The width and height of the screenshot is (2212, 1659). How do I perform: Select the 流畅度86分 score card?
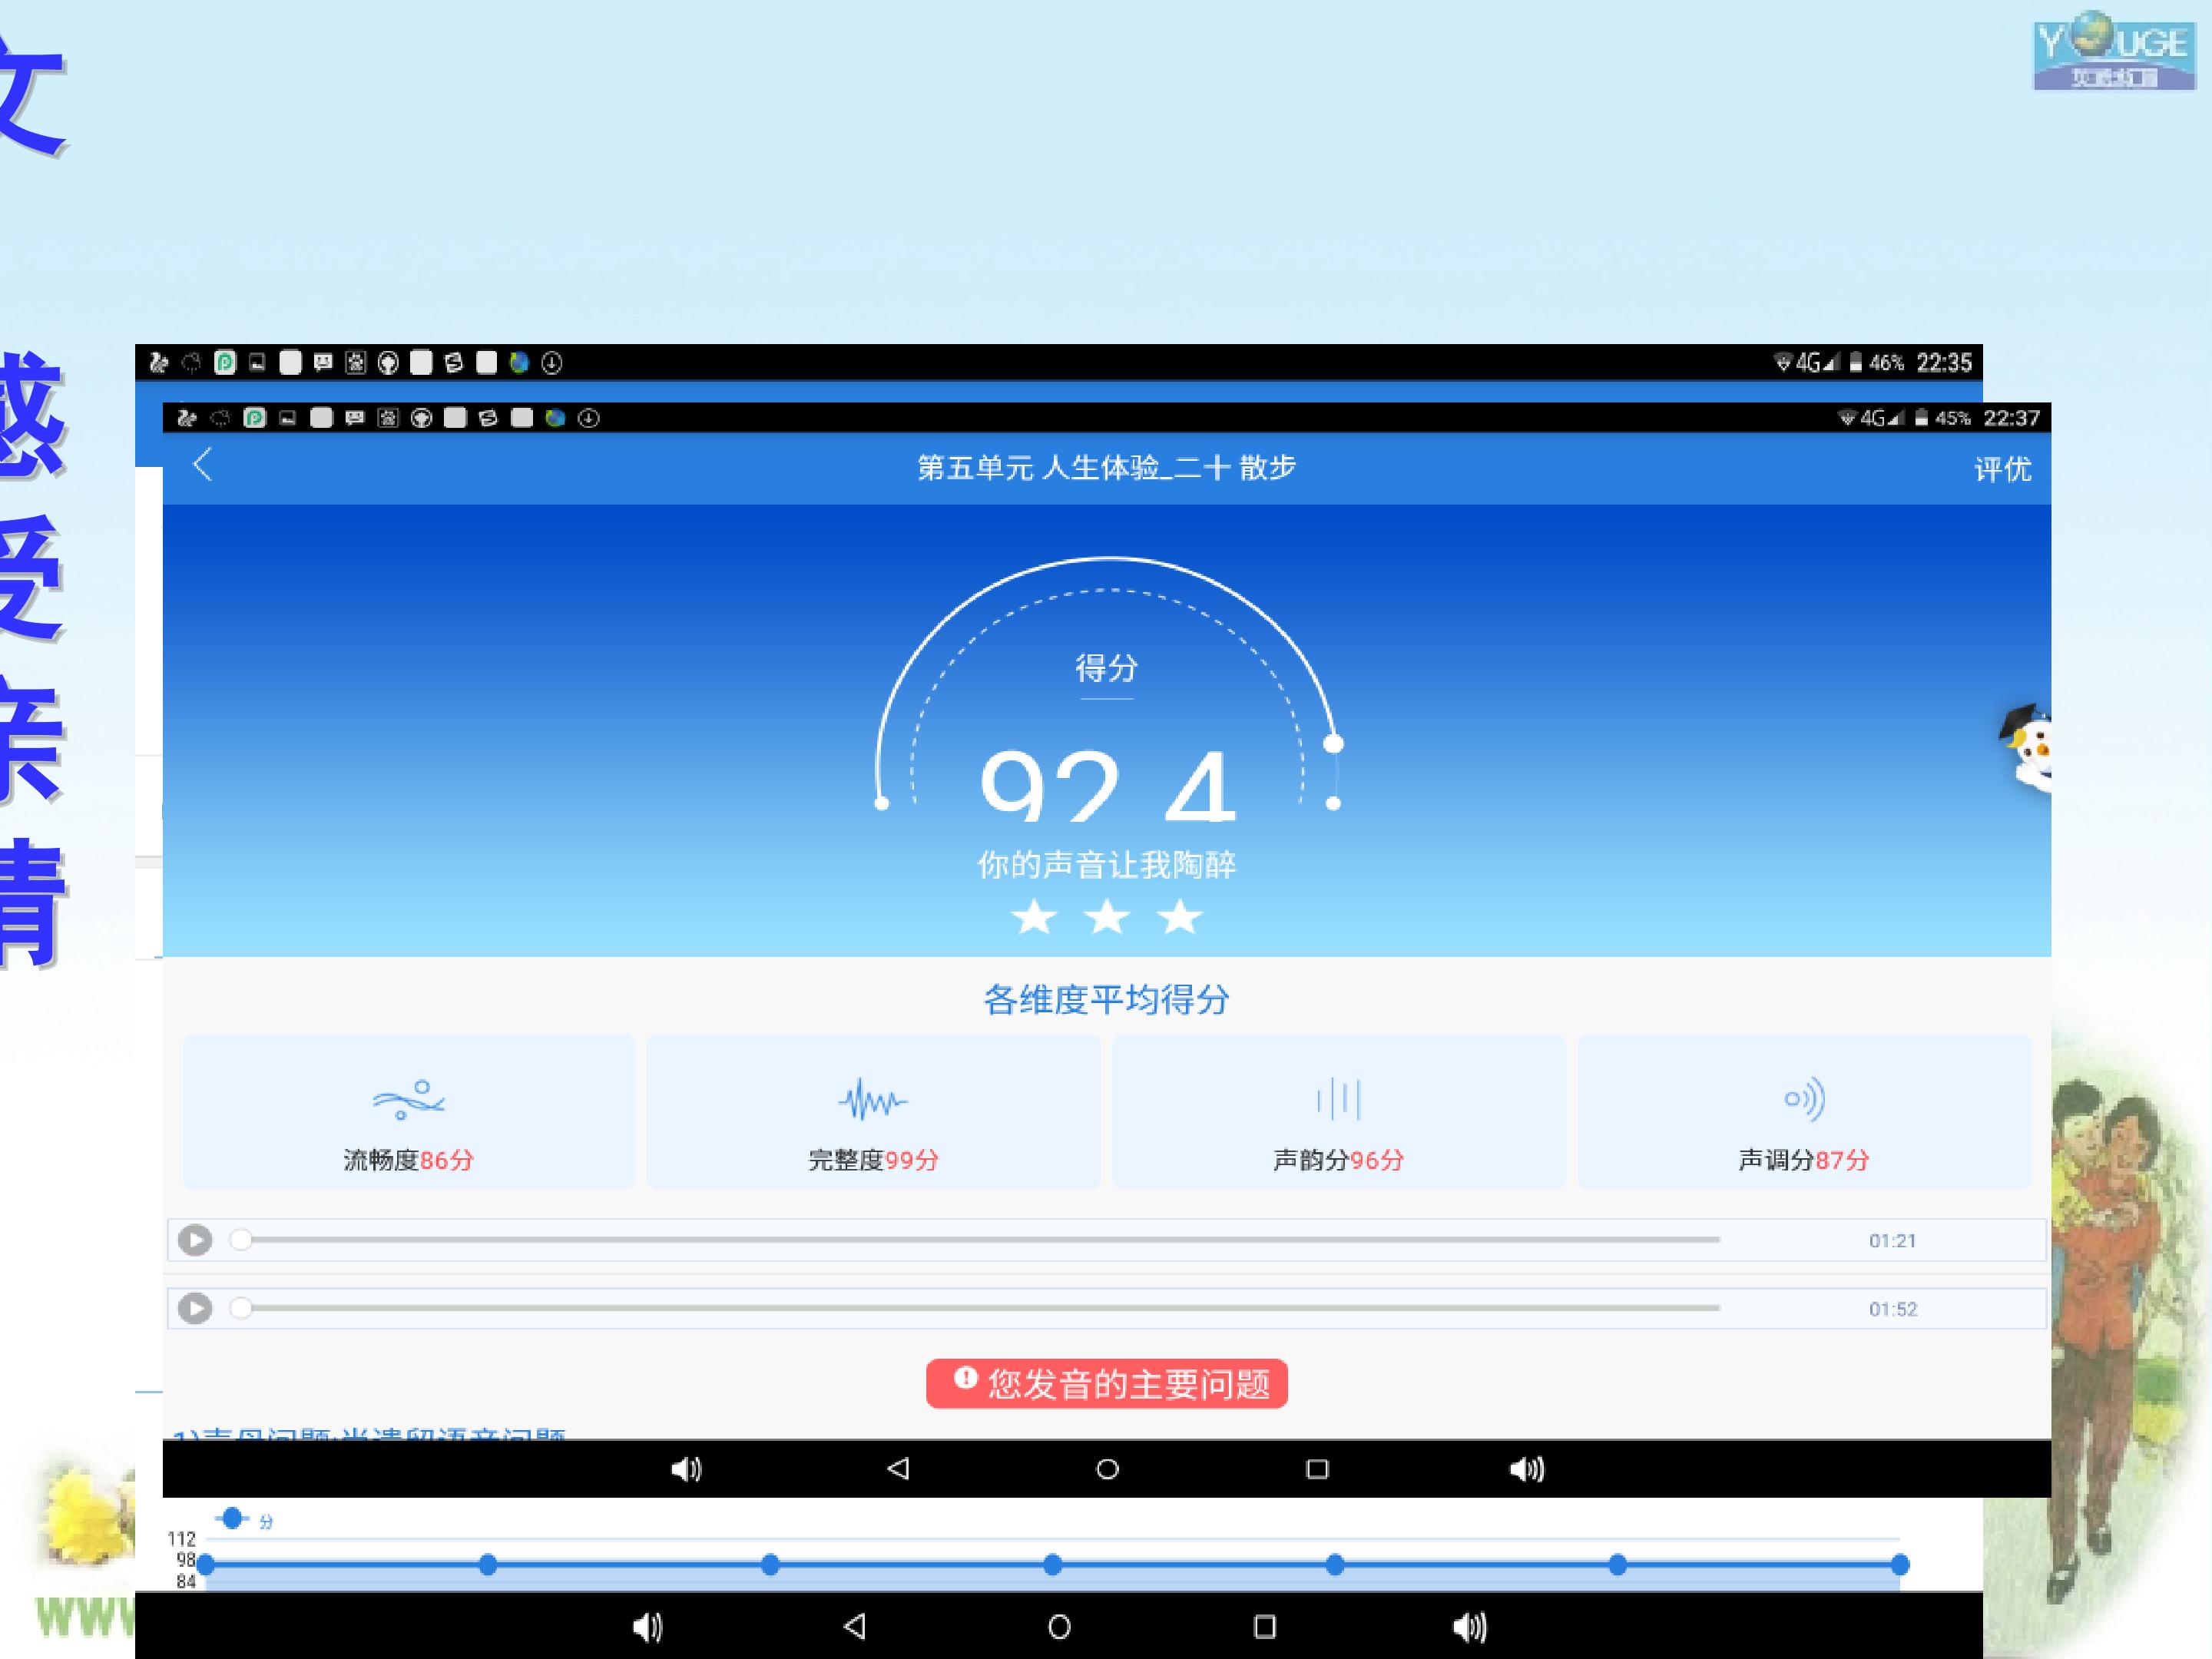point(409,1112)
